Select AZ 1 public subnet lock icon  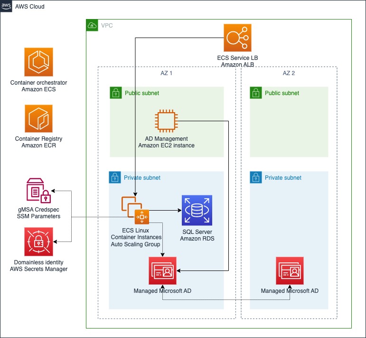pos(116,93)
